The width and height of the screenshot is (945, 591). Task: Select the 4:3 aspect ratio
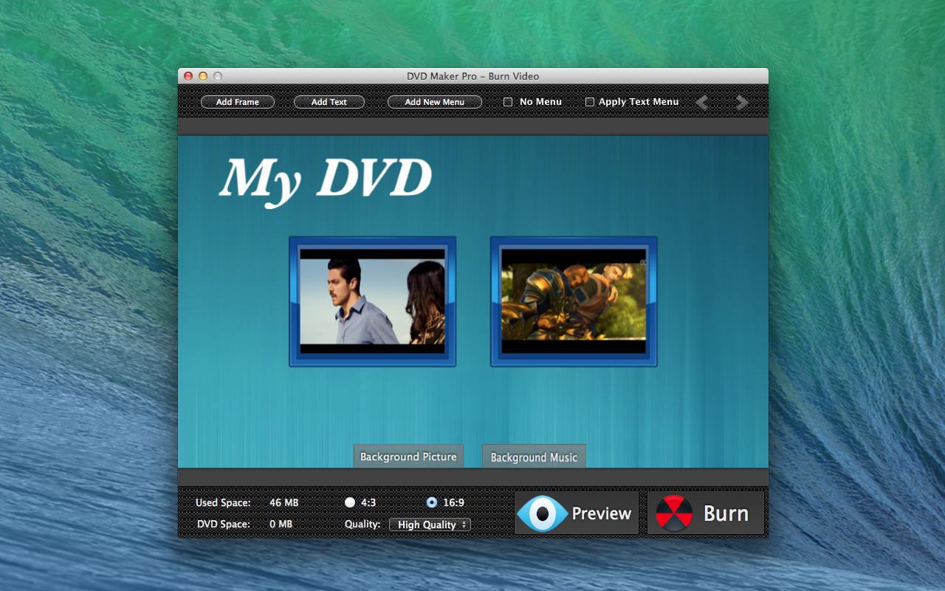[x=350, y=502]
